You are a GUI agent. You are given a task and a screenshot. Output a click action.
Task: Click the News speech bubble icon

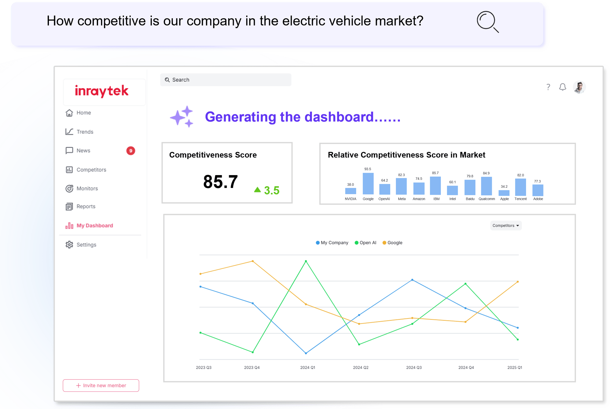point(69,151)
